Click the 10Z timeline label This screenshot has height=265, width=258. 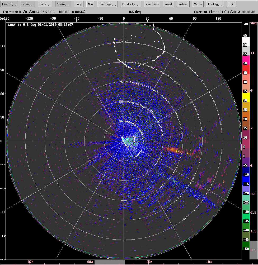209,262
